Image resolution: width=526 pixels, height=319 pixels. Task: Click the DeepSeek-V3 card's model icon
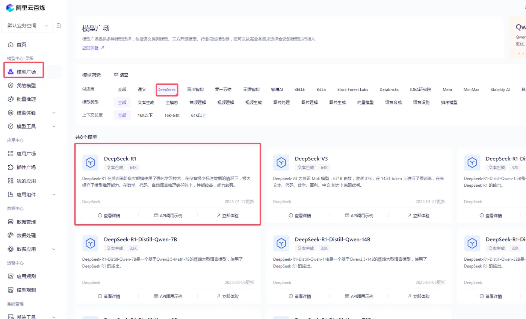click(x=281, y=162)
